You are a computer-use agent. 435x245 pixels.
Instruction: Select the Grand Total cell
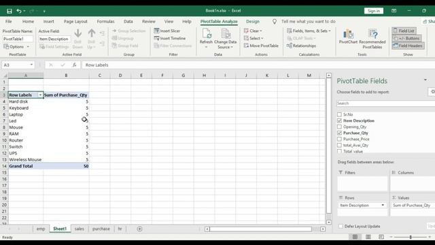[x=26, y=166]
